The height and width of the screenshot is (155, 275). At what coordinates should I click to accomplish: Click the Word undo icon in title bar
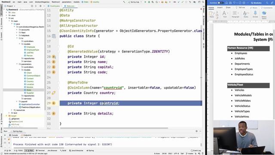coord(234,3)
